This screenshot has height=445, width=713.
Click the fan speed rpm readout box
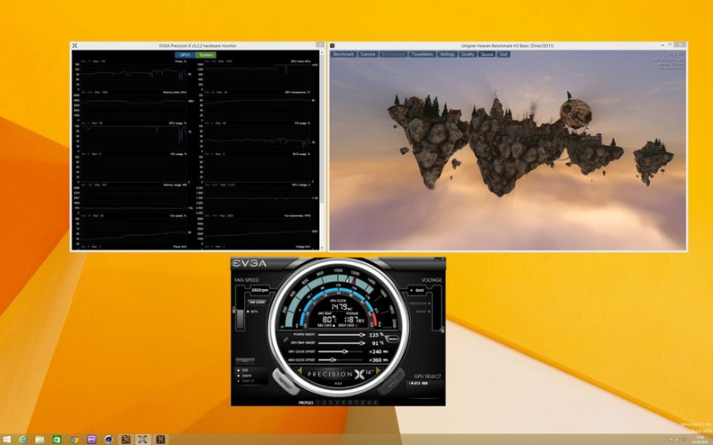click(x=259, y=290)
